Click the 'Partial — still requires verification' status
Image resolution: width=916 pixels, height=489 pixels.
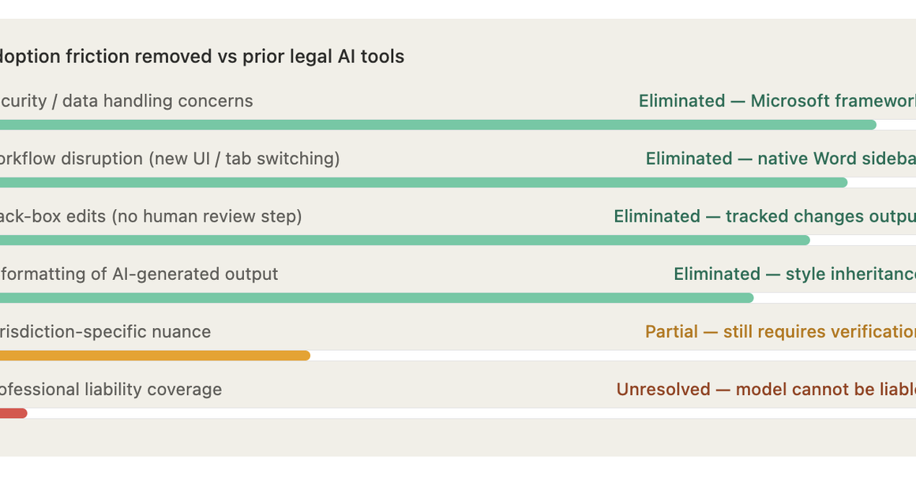point(780,331)
